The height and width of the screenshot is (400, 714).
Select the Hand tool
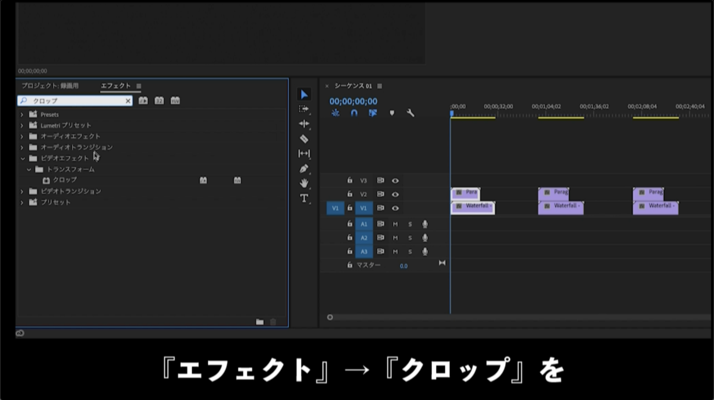tap(304, 182)
